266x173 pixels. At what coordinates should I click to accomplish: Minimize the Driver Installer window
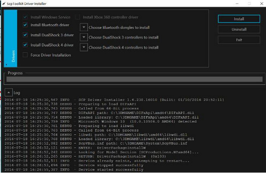(x=237, y=4)
